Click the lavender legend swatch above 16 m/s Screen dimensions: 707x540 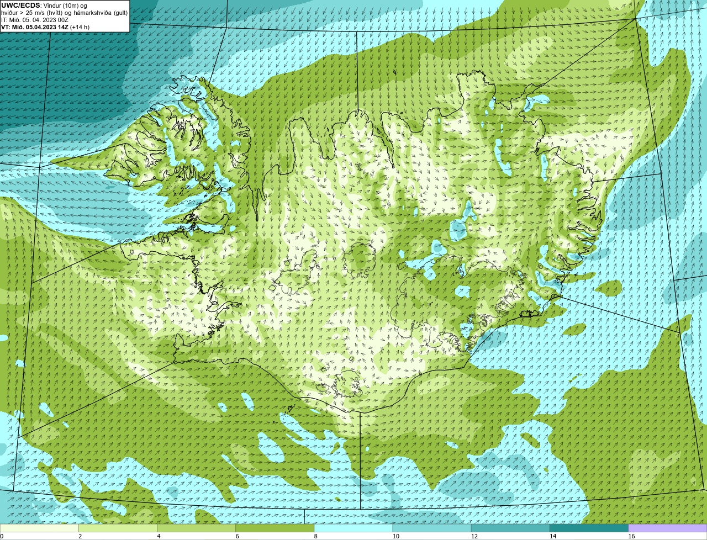(x=668, y=528)
